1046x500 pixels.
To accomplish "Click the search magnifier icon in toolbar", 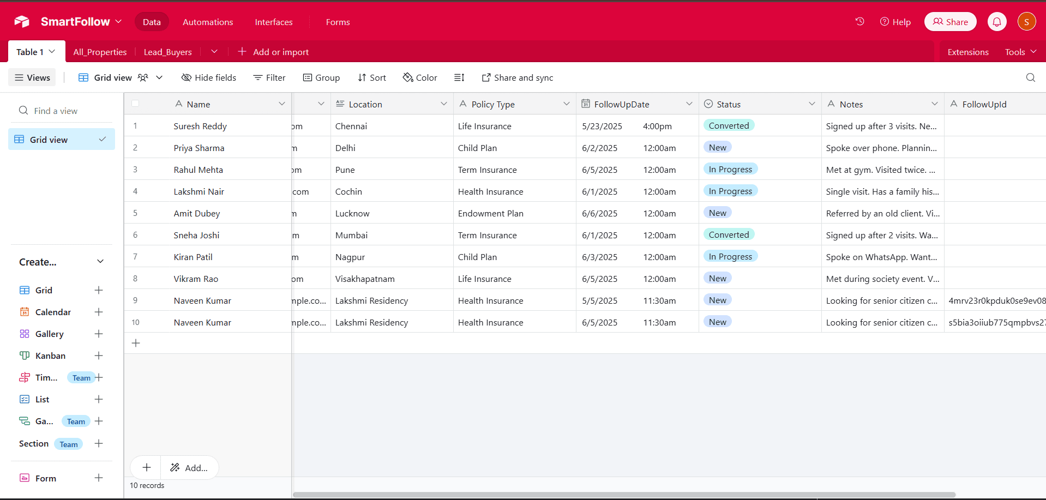I will pos(1030,77).
